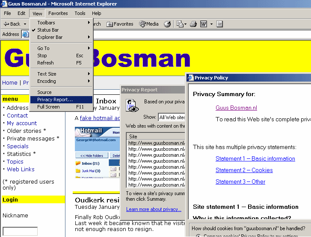The width and height of the screenshot is (311, 237).
Task: Click the Site column header in Privacy Report
Action: [156, 136]
